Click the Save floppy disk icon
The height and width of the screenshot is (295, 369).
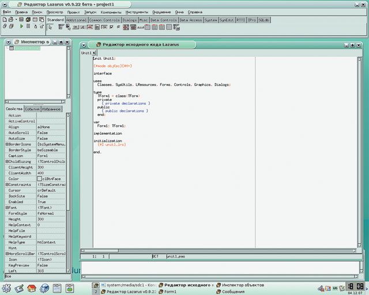(x=21, y=20)
